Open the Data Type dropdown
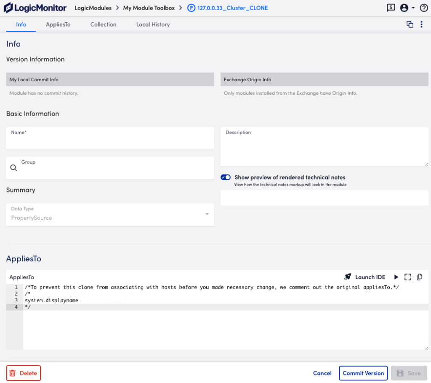This screenshot has width=431, height=383. tap(207, 214)
